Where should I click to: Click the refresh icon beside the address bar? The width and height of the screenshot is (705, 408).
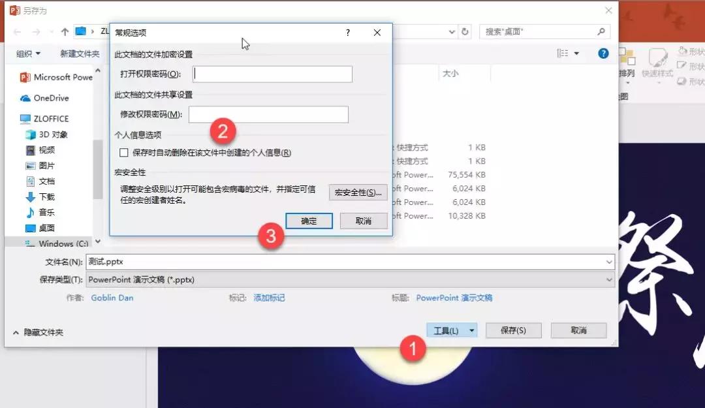click(x=463, y=31)
